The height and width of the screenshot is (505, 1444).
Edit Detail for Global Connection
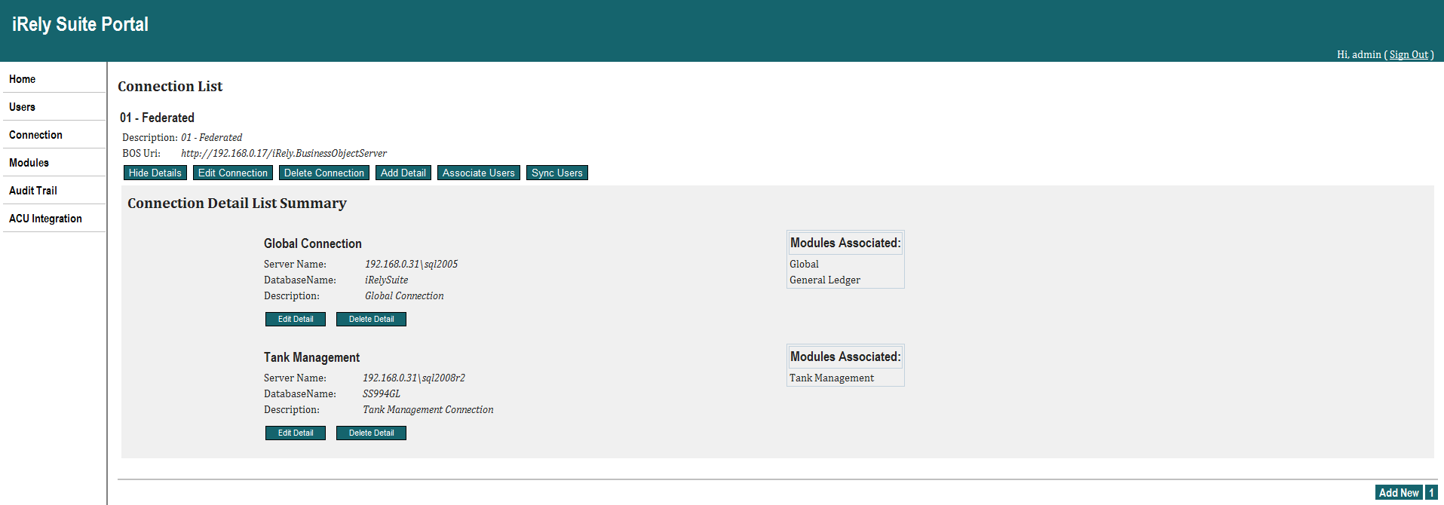point(295,319)
